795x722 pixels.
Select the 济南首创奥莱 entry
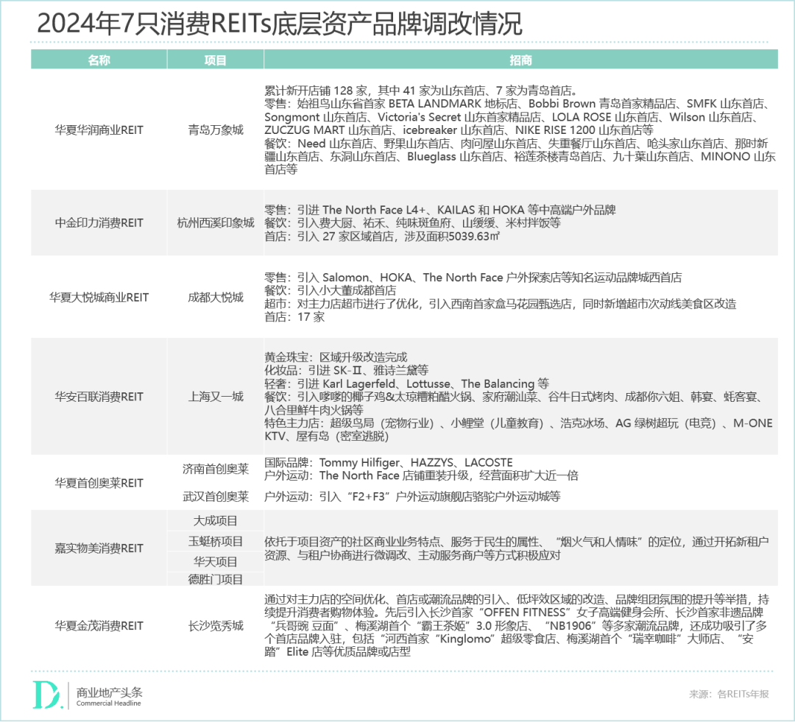(214, 470)
